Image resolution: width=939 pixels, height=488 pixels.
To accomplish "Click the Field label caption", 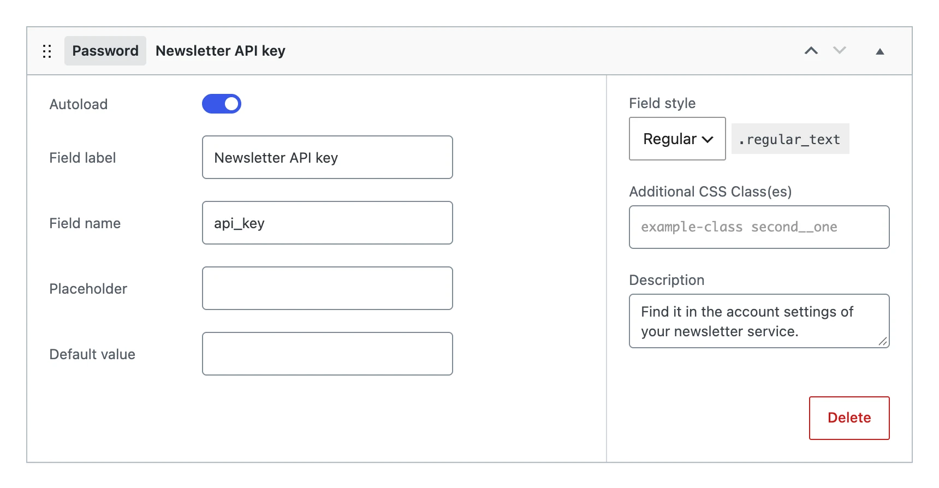I will coord(82,158).
